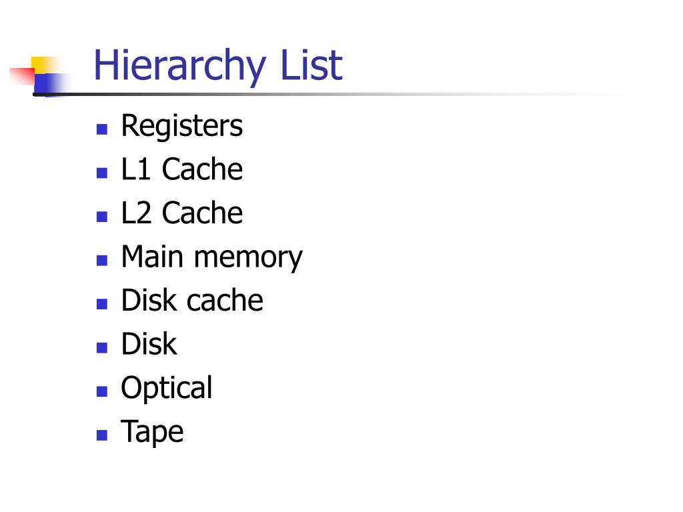Click the blue bullet beside L2 Cache
This screenshot has width=683, height=512.
(x=102, y=217)
